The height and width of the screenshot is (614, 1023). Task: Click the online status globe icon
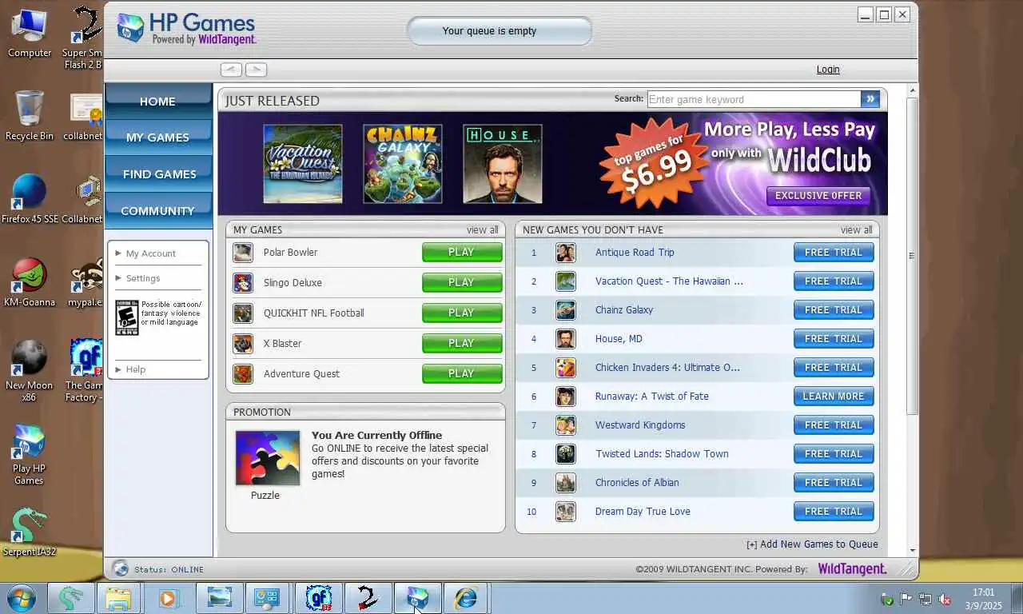coord(121,568)
